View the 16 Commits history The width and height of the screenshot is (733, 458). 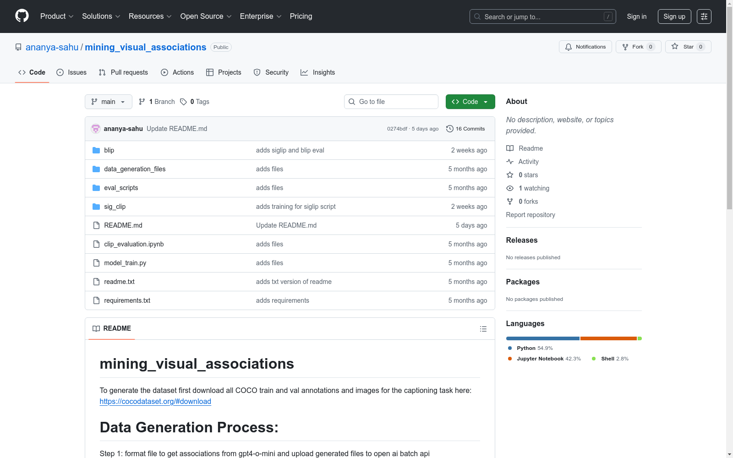pyautogui.click(x=465, y=129)
